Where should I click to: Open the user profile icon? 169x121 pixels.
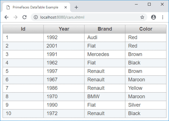[x=153, y=17]
